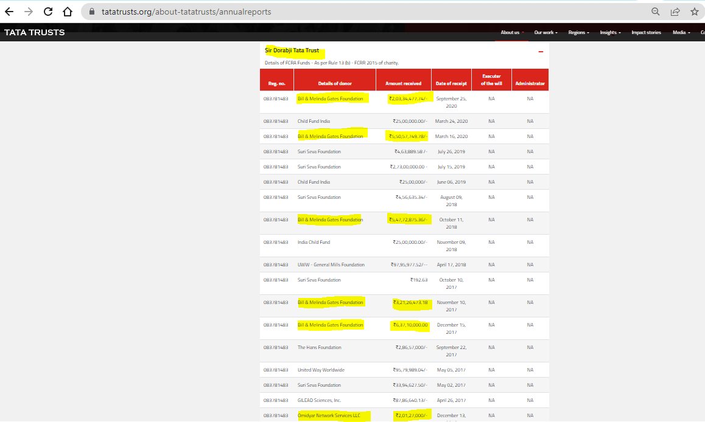Go back to the previous page
The width and height of the screenshot is (705, 422).
click(9, 12)
